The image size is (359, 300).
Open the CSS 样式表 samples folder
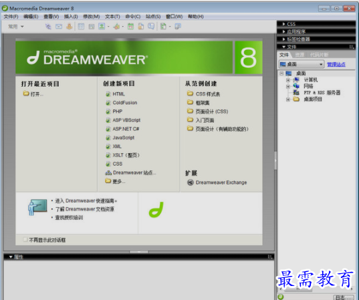click(x=208, y=94)
